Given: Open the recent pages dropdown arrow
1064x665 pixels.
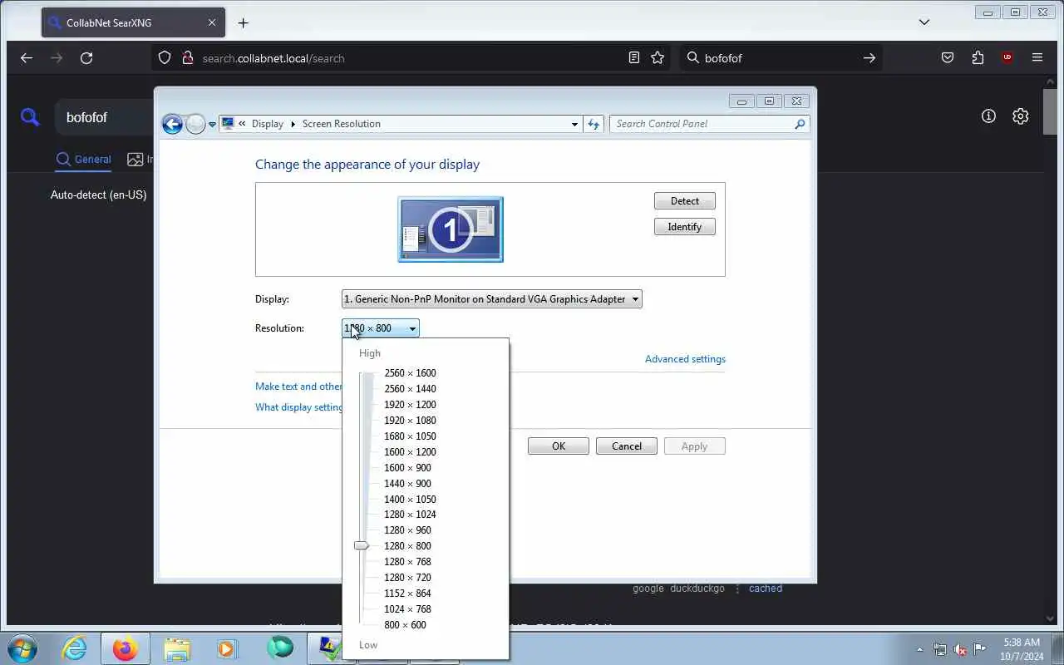Looking at the screenshot, I should [x=212, y=124].
